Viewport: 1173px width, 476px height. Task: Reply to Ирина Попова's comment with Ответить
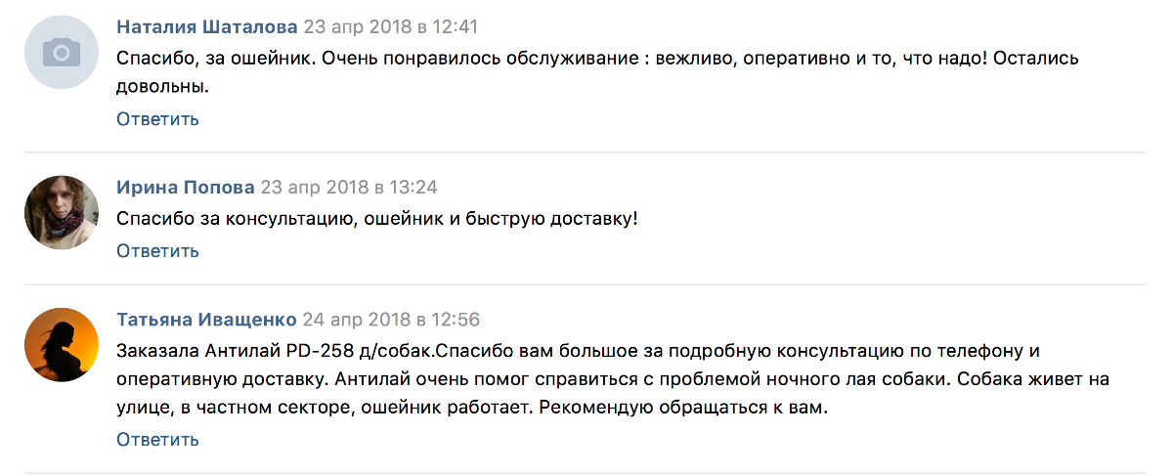[x=157, y=251]
